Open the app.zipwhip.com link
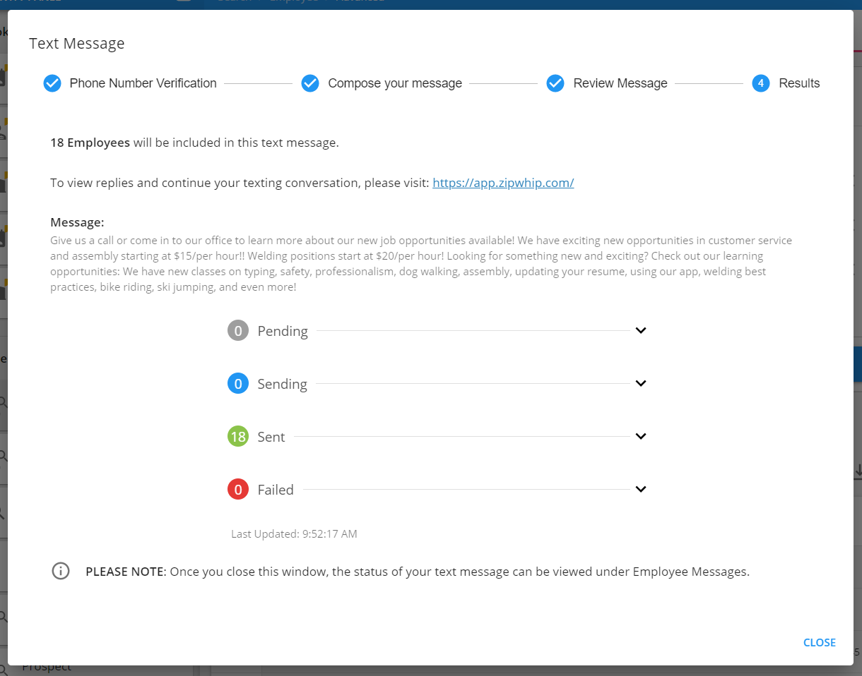This screenshot has height=676, width=862. pos(503,183)
